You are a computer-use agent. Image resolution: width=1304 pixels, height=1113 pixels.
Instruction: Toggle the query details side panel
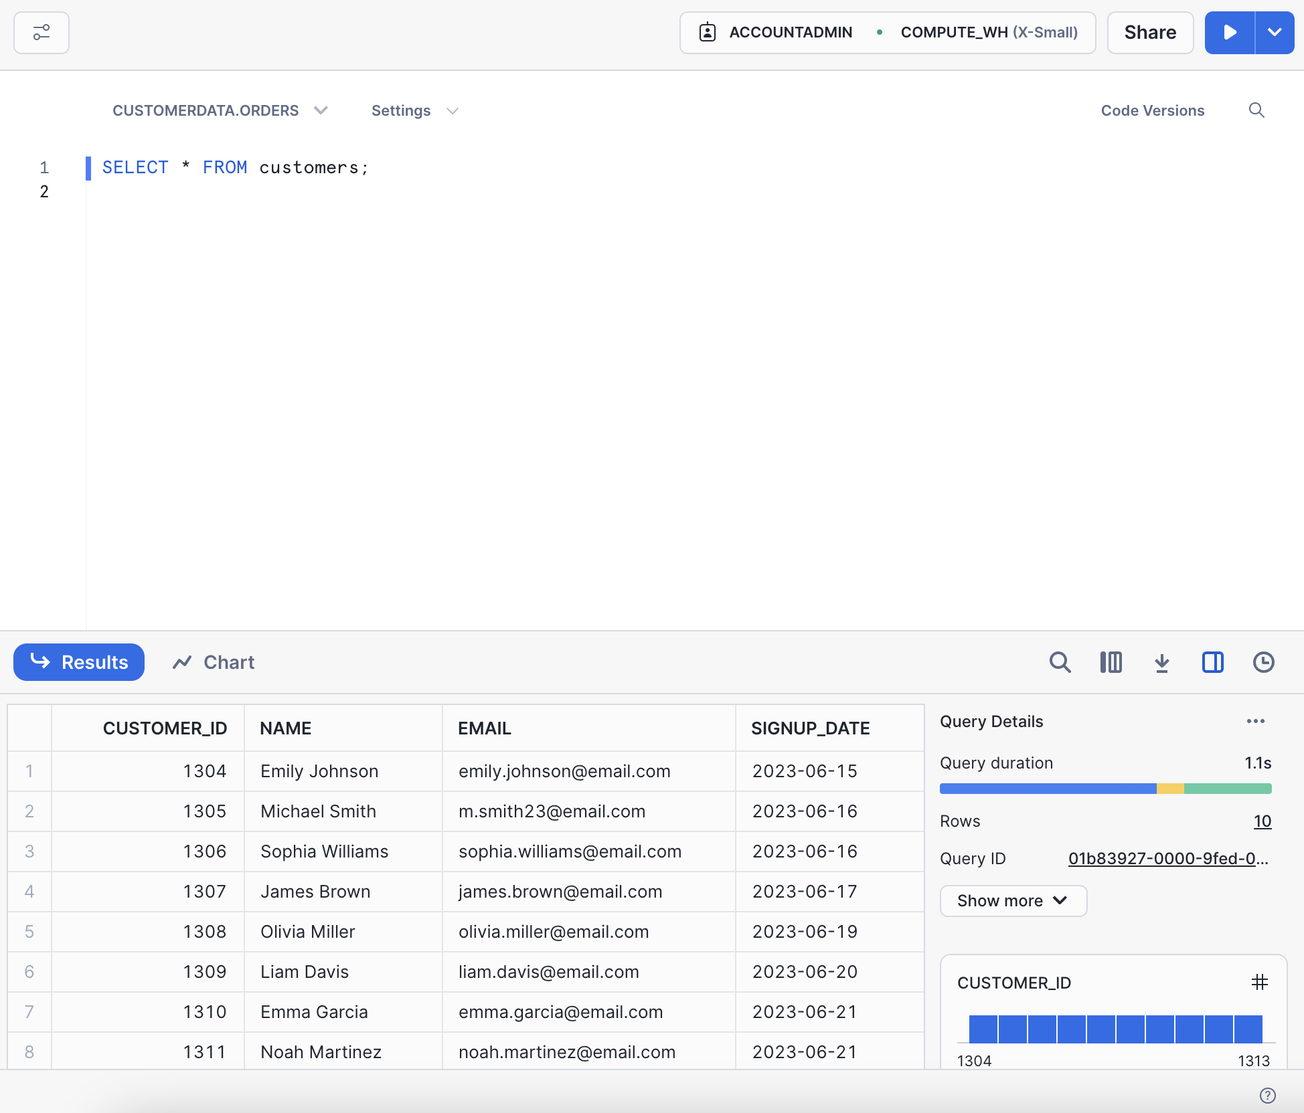click(1212, 662)
